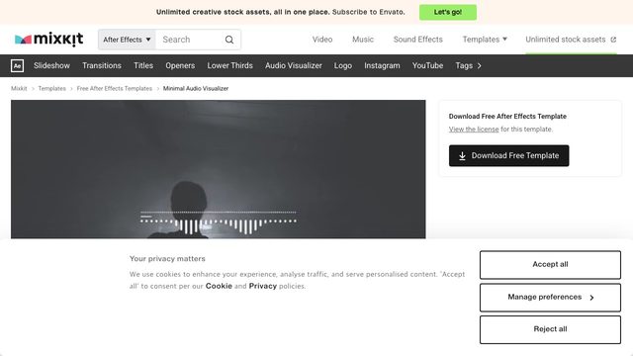This screenshot has width=633, height=356.
Task: Expand the Templates dropdown menu
Action: click(x=485, y=40)
